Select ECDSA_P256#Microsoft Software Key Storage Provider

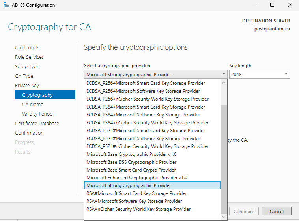pos(152,91)
